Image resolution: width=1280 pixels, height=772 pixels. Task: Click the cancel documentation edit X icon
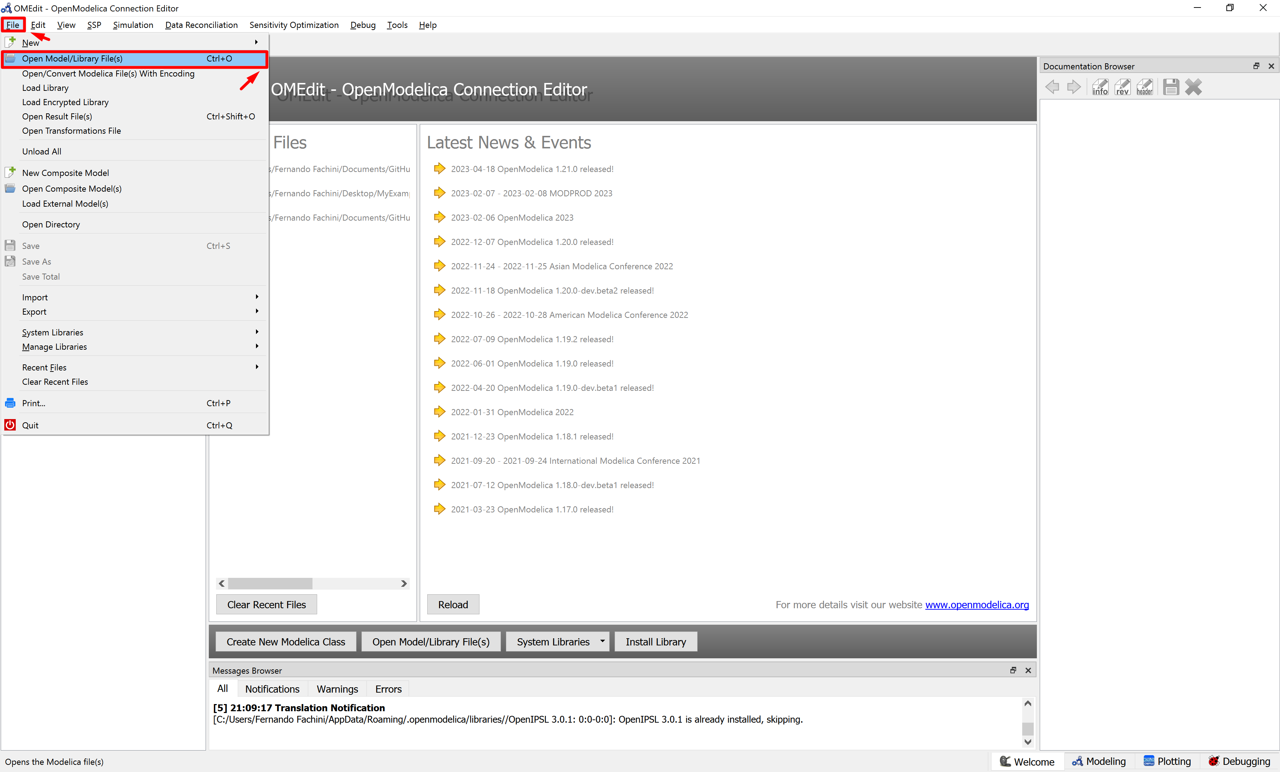coord(1194,87)
